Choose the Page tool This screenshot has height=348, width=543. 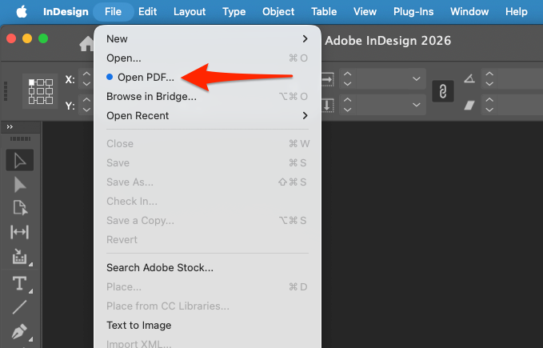click(x=19, y=209)
